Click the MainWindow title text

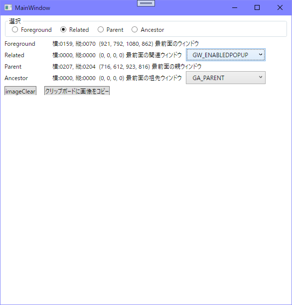[32, 8]
